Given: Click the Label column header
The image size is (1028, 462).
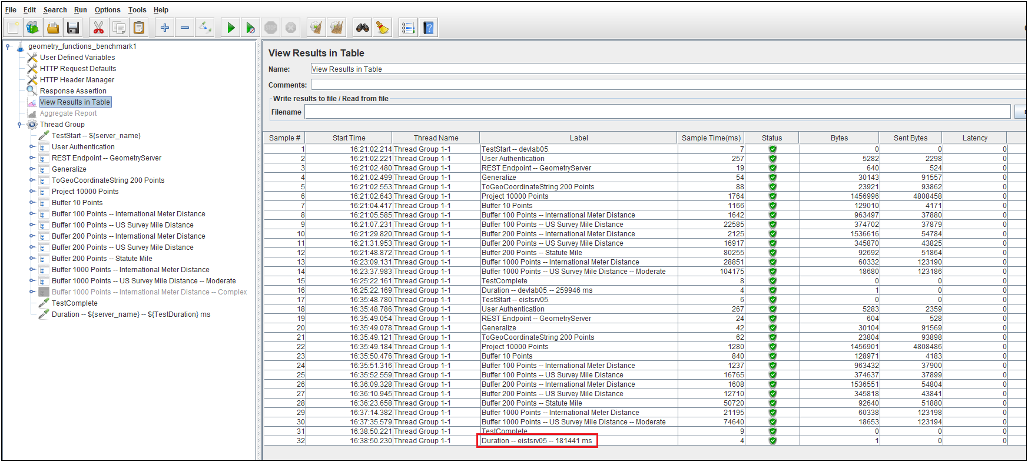Looking at the screenshot, I should click(x=579, y=138).
